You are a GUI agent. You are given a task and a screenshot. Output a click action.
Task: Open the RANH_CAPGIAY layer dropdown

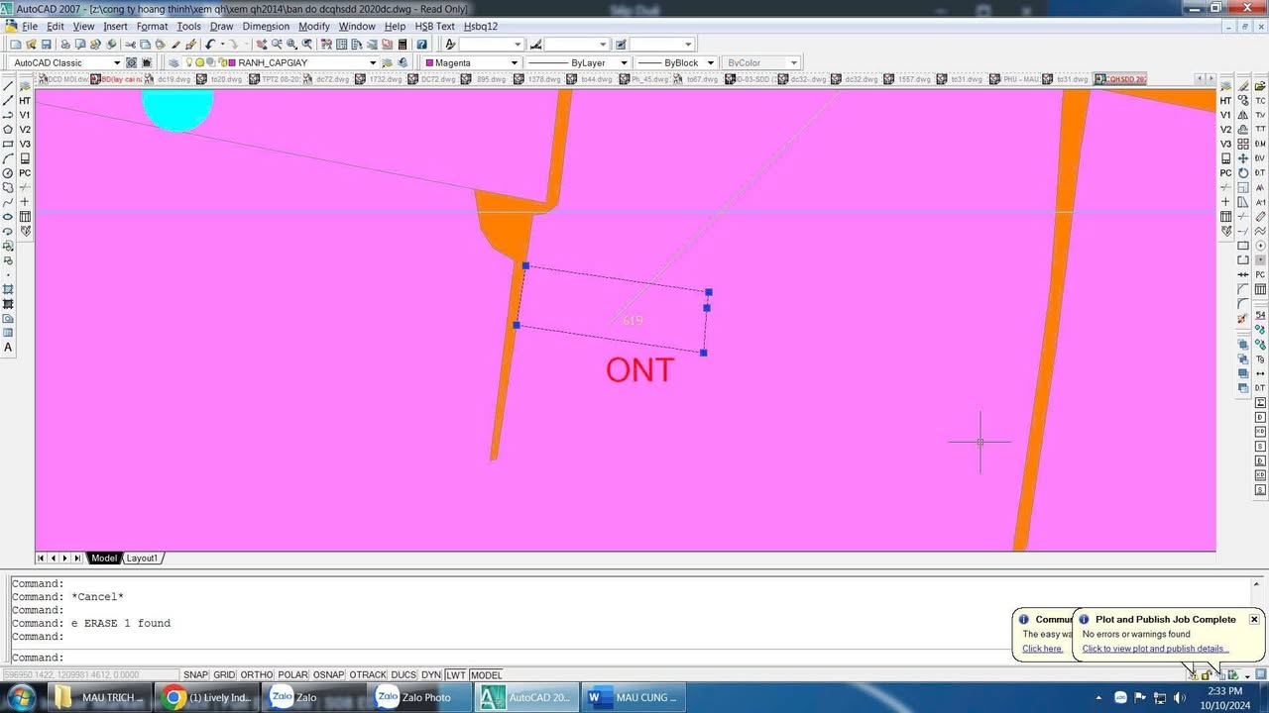[x=373, y=62]
